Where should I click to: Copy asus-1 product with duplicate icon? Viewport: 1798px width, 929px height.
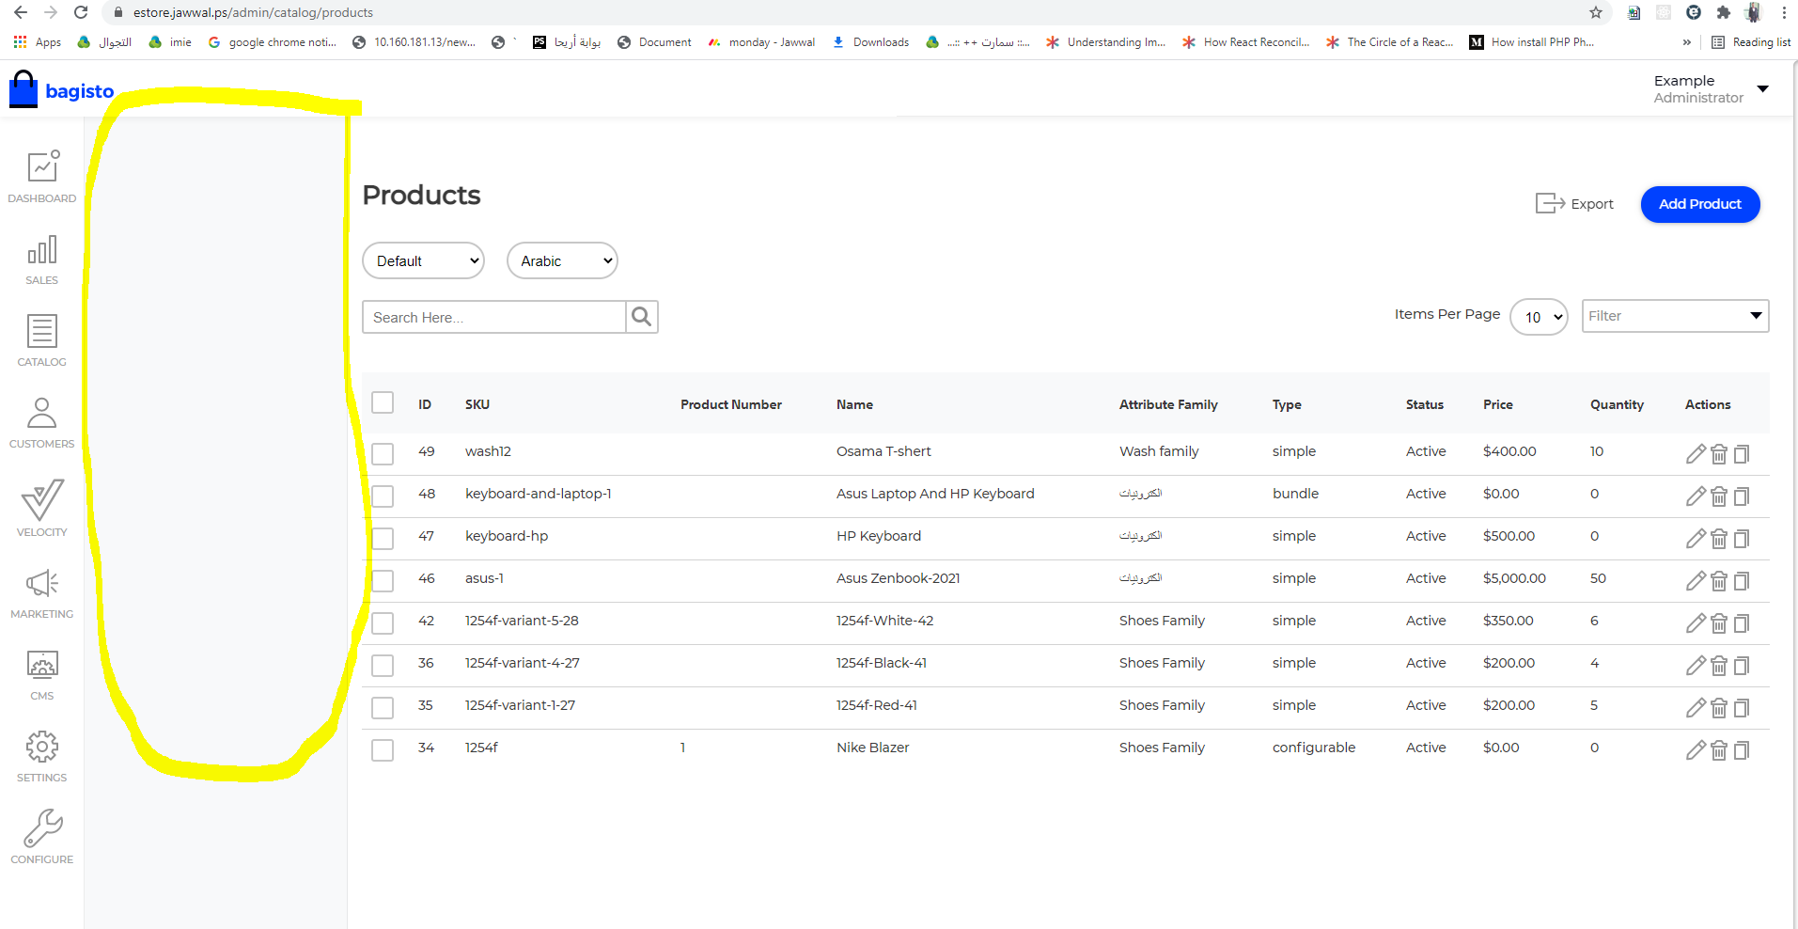(1742, 581)
